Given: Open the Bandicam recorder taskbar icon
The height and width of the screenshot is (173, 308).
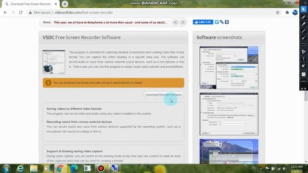Looking at the screenshot, I should pyautogui.click(x=101, y=169).
